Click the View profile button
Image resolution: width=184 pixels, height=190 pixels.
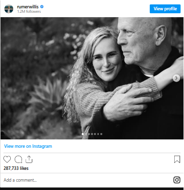coord(165,9)
